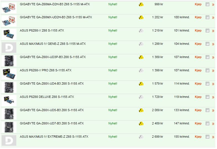
Task: Tick compare checkbox for GIGABYTE GA-Z68X-UD5-B3
Action: [x=207, y=110]
